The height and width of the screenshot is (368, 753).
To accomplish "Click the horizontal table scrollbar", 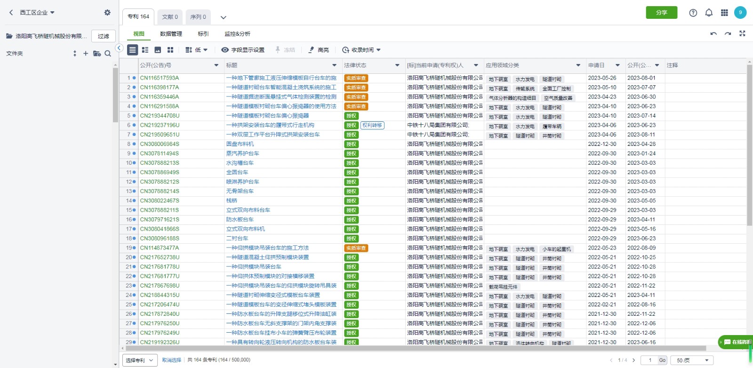I will 417,349.
